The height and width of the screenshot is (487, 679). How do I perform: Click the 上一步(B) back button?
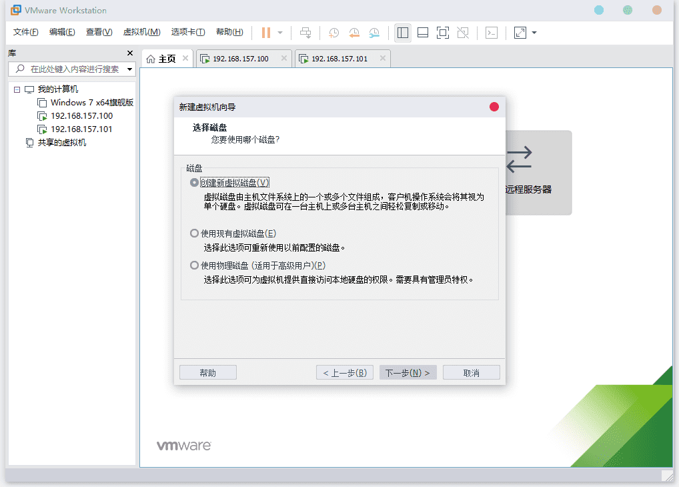[x=345, y=373]
